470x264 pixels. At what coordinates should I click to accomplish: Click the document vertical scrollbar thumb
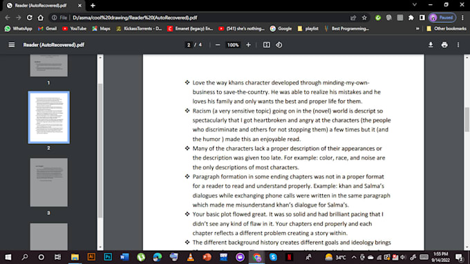click(x=467, y=120)
